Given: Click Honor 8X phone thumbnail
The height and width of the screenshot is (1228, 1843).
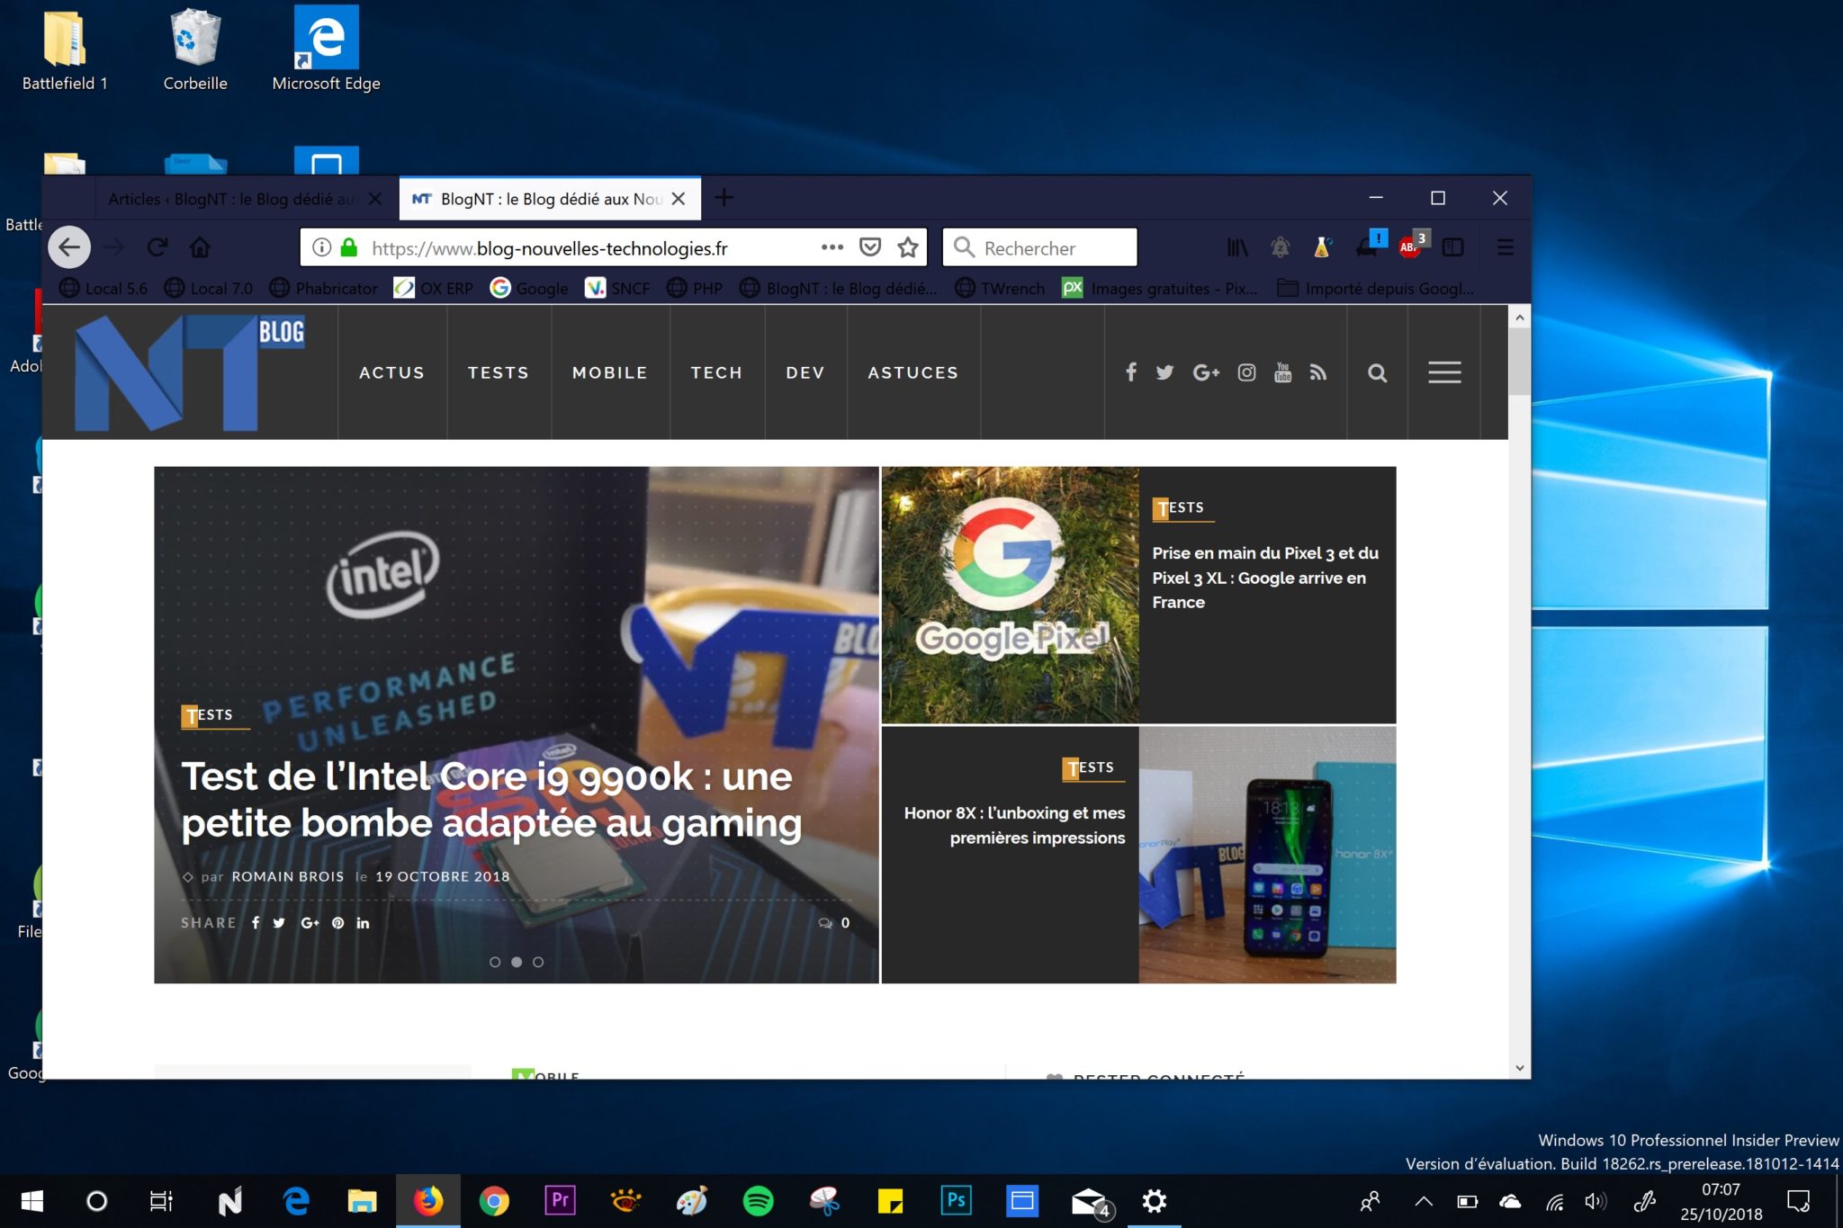Looking at the screenshot, I should pos(1267,855).
